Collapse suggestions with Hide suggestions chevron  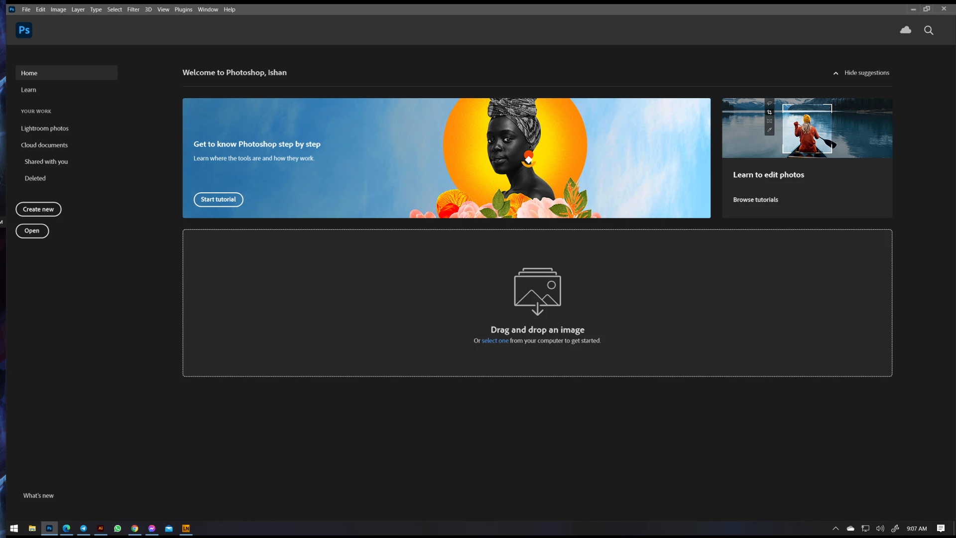point(836,73)
